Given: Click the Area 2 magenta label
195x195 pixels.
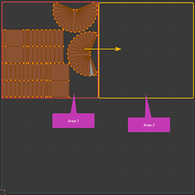Looking at the screenshot, I should [149, 125].
